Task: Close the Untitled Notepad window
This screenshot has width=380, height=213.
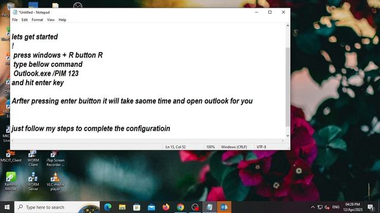Action: point(283,12)
